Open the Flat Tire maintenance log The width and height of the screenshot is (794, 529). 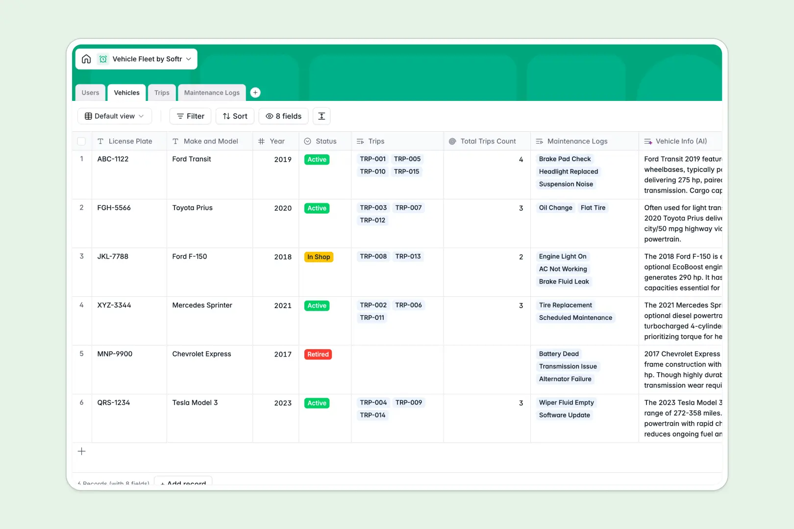[x=593, y=208]
